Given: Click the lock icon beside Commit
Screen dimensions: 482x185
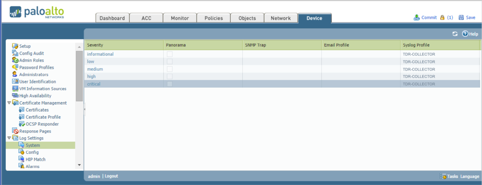Looking at the screenshot, I should click(442, 18).
